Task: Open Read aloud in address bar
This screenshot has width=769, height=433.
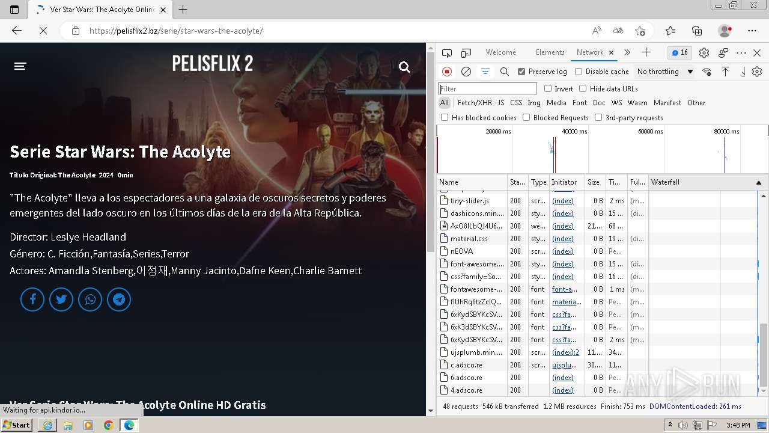Action: (x=597, y=31)
